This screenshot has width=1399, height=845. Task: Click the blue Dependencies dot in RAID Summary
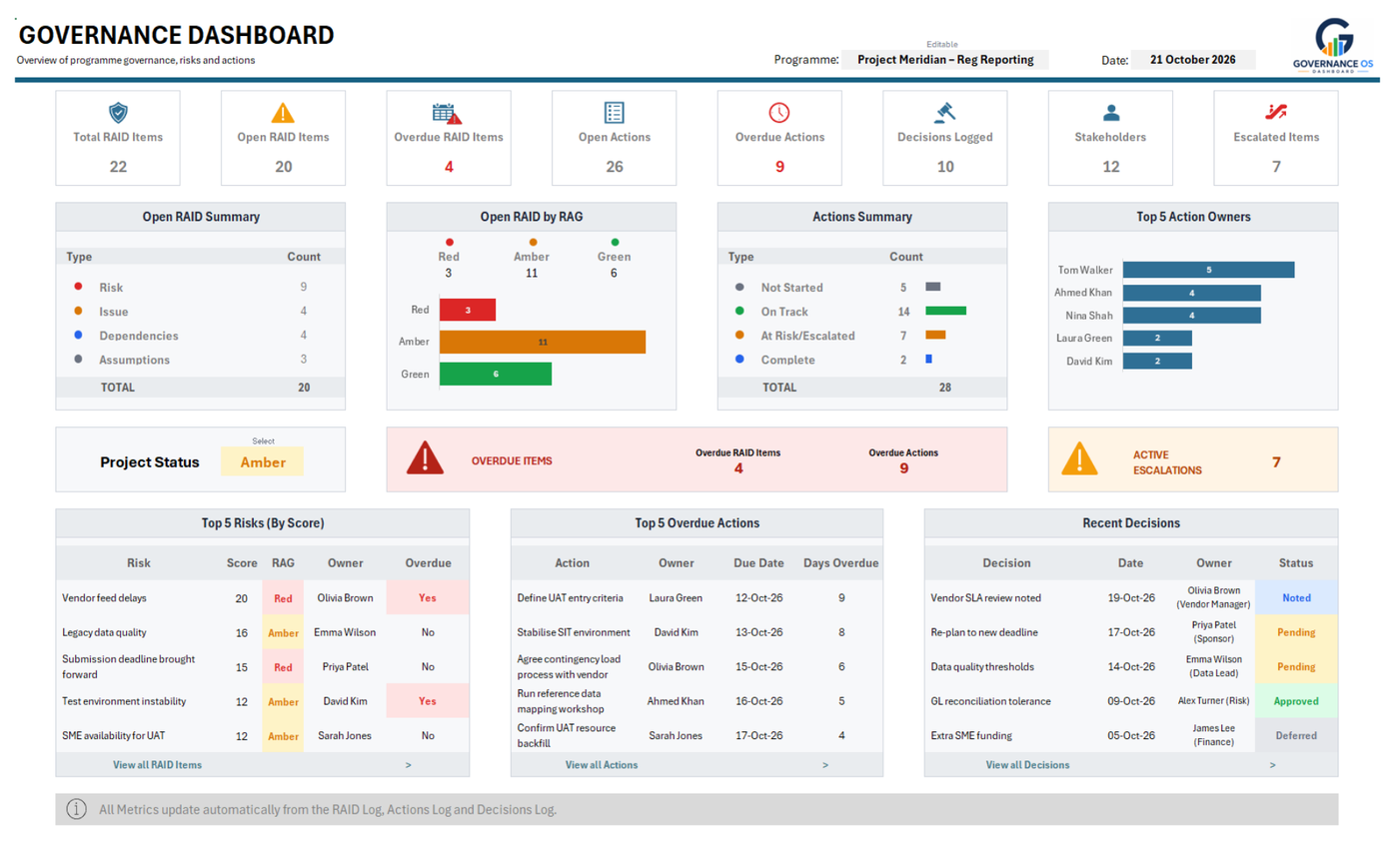(x=78, y=336)
